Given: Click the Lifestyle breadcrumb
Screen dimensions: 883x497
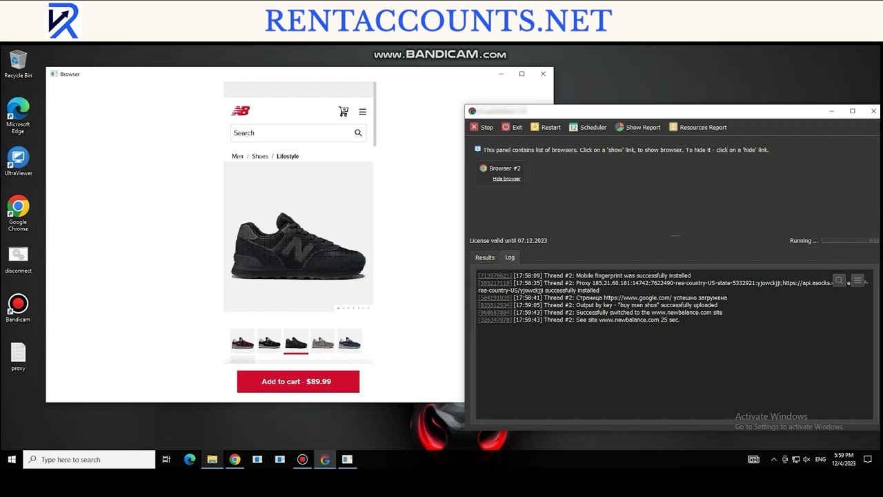Looking at the screenshot, I should 288,156.
